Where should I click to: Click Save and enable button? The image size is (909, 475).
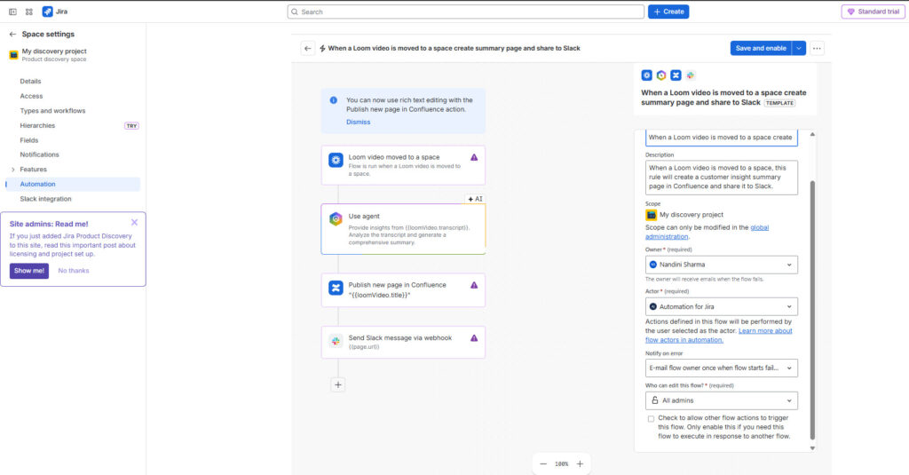(761, 49)
